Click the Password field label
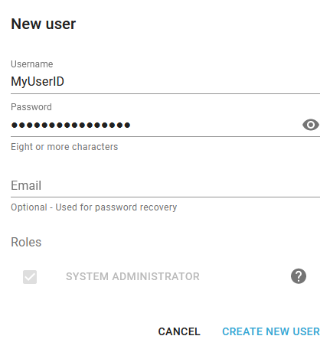The image size is (330, 349). click(31, 107)
